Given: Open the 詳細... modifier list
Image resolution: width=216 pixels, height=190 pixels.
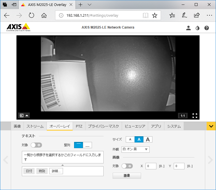Looking at the screenshot, I should [x=56, y=171].
